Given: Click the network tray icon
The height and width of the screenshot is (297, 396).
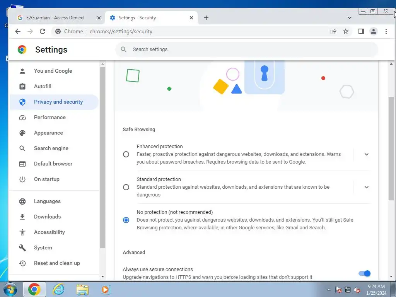Looking at the screenshot, I should [348, 290].
